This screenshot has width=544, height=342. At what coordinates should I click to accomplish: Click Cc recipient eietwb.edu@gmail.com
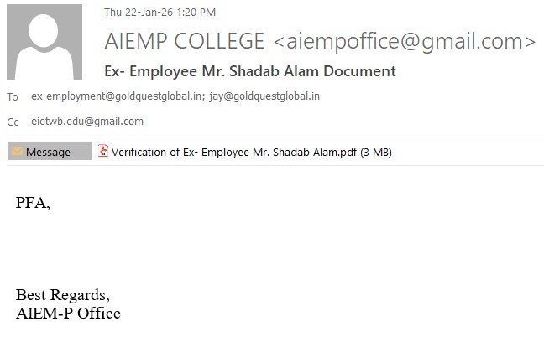pyautogui.click(x=87, y=122)
